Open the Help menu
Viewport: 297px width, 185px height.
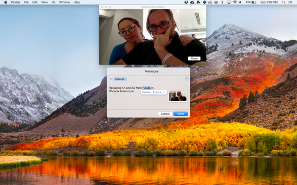click(77, 2)
